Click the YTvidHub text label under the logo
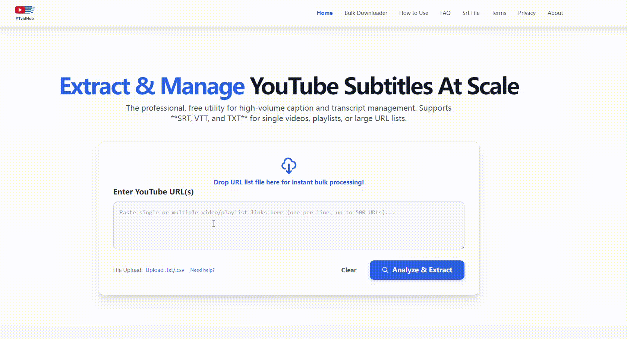Viewport: 627px width, 339px height. point(25,18)
